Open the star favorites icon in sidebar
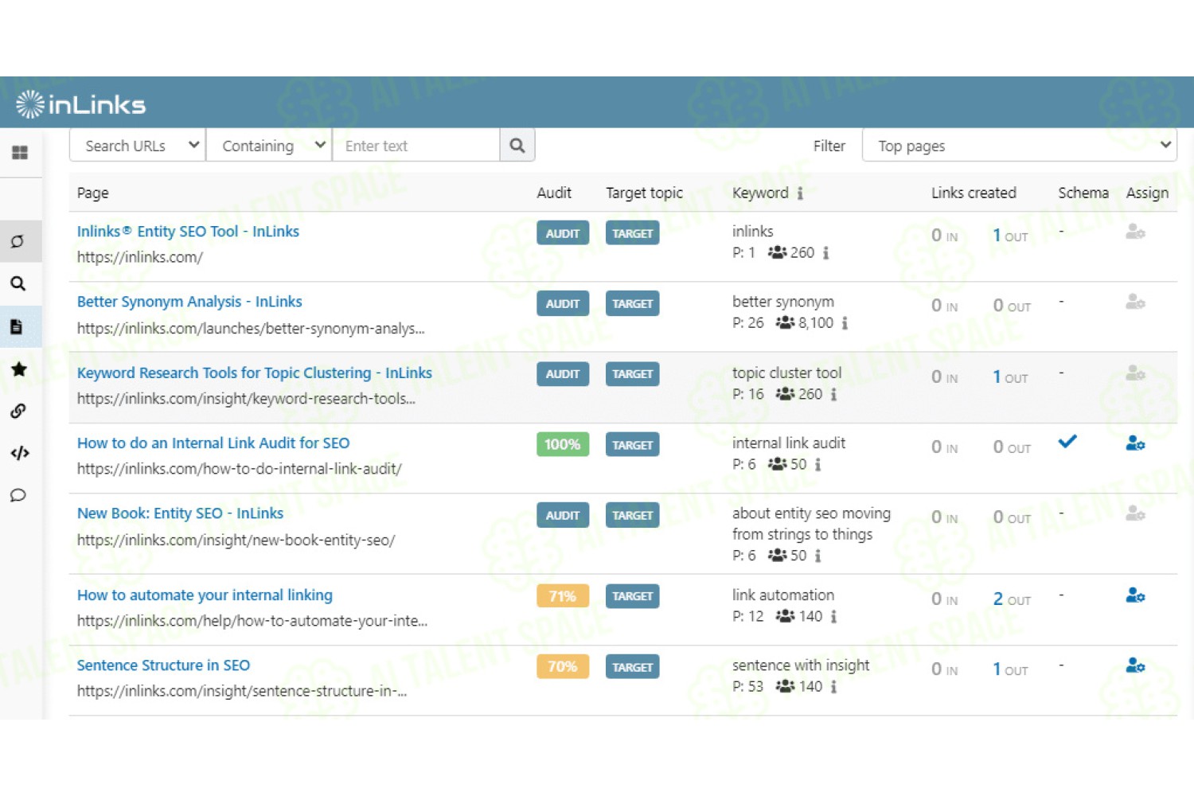This screenshot has width=1194, height=796. click(x=19, y=369)
